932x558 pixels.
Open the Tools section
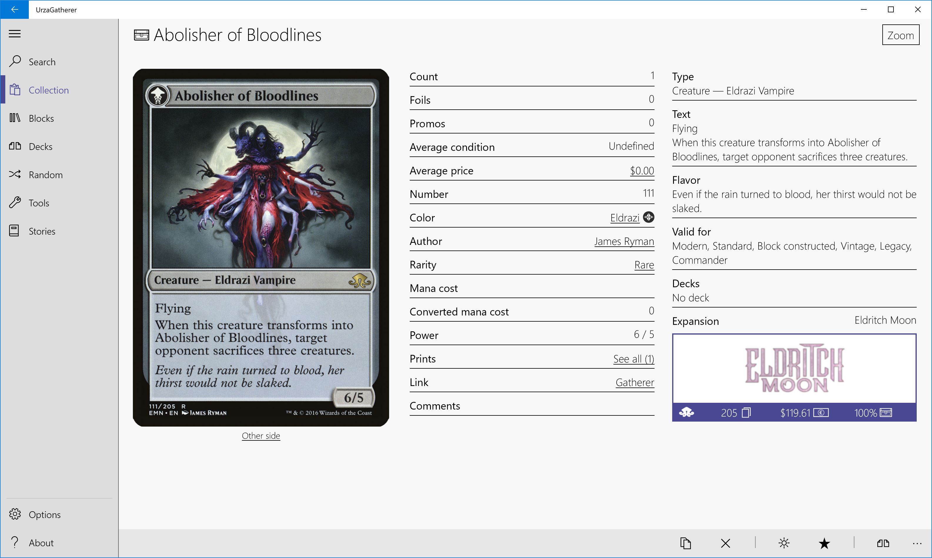(x=59, y=203)
